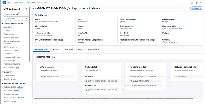Switch to the CIDRs tab
This screenshot has height=104, width=205.
pyautogui.click(x=56, y=49)
